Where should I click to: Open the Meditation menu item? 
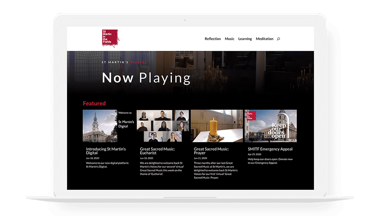coord(264,39)
